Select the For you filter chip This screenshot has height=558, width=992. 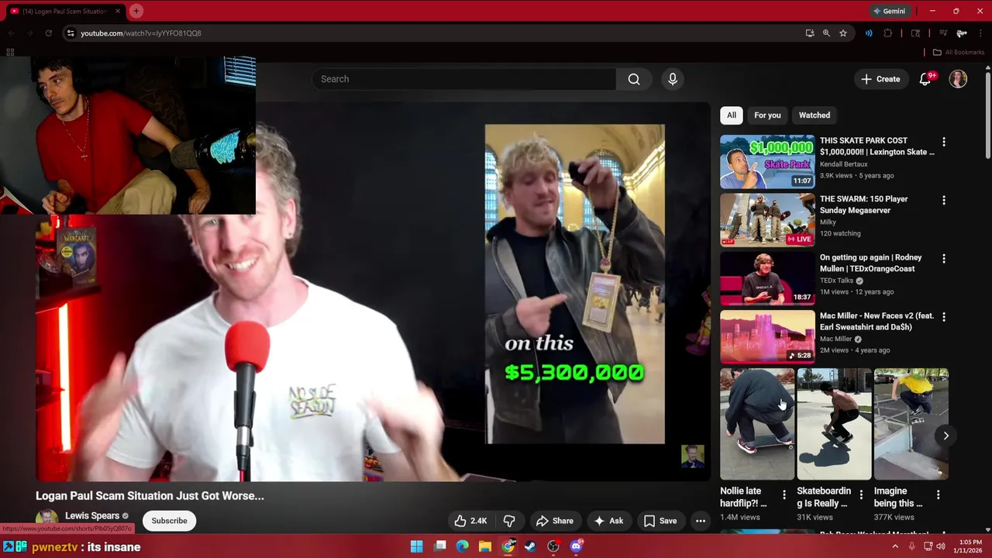tap(767, 115)
